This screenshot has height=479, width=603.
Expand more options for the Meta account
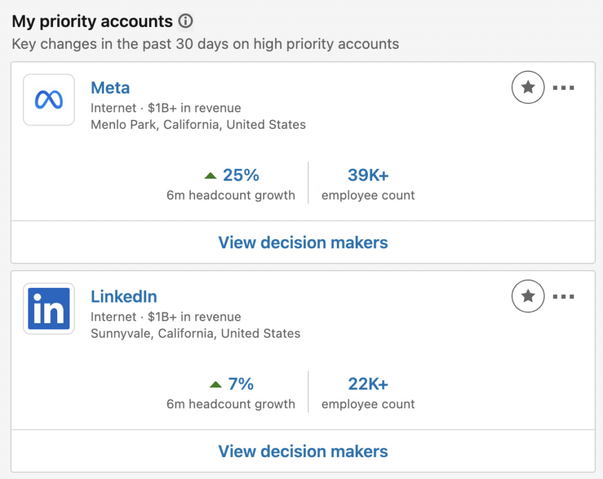[x=564, y=87]
